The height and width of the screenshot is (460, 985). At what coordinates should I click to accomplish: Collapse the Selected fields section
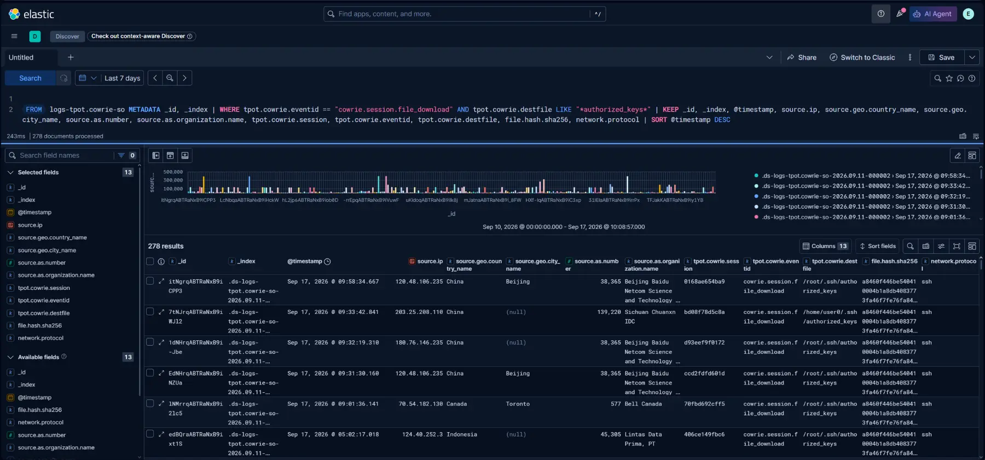[10, 172]
